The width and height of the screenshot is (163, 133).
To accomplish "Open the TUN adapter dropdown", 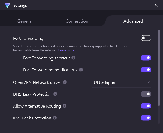I will pos(120,82).
